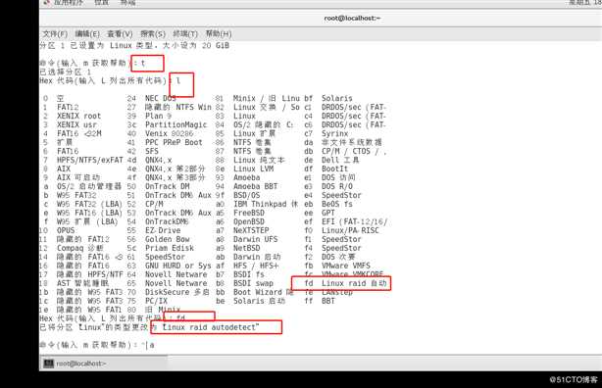
Task: Click the 'bf Solaris' entry
Action: click(328, 98)
